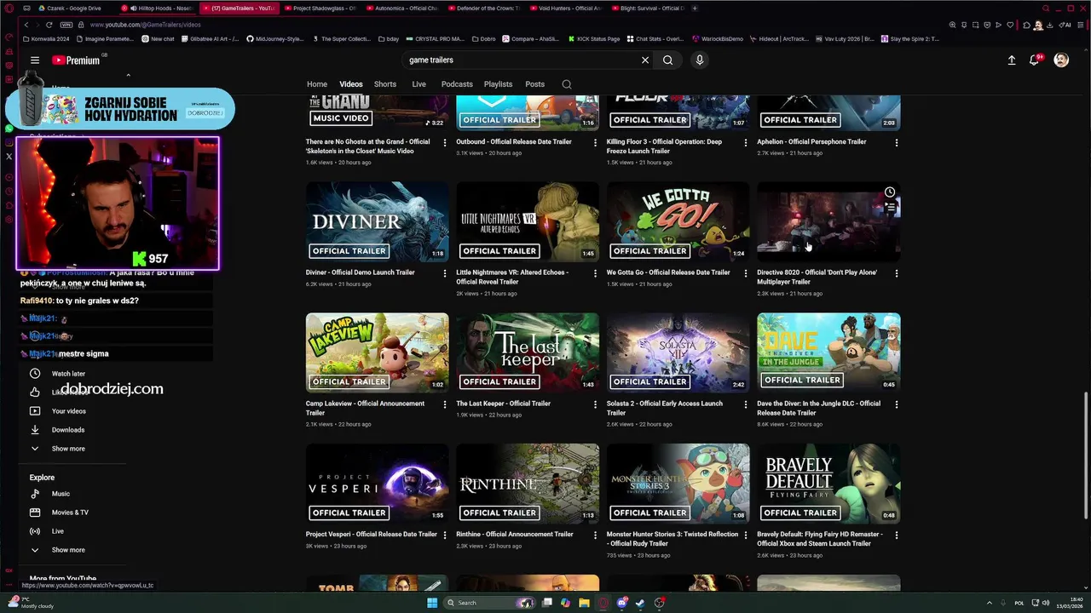Open Diviner Official Demo Launch Trailer title
Screen dimensions: 1091x613
(361, 272)
